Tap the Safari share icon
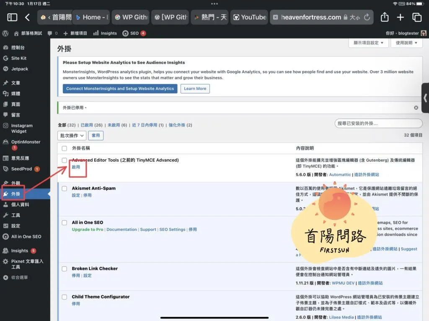The image size is (429, 321). tap(385, 17)
